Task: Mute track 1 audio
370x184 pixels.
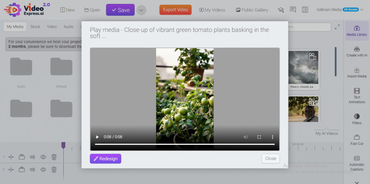Action: 32,157
